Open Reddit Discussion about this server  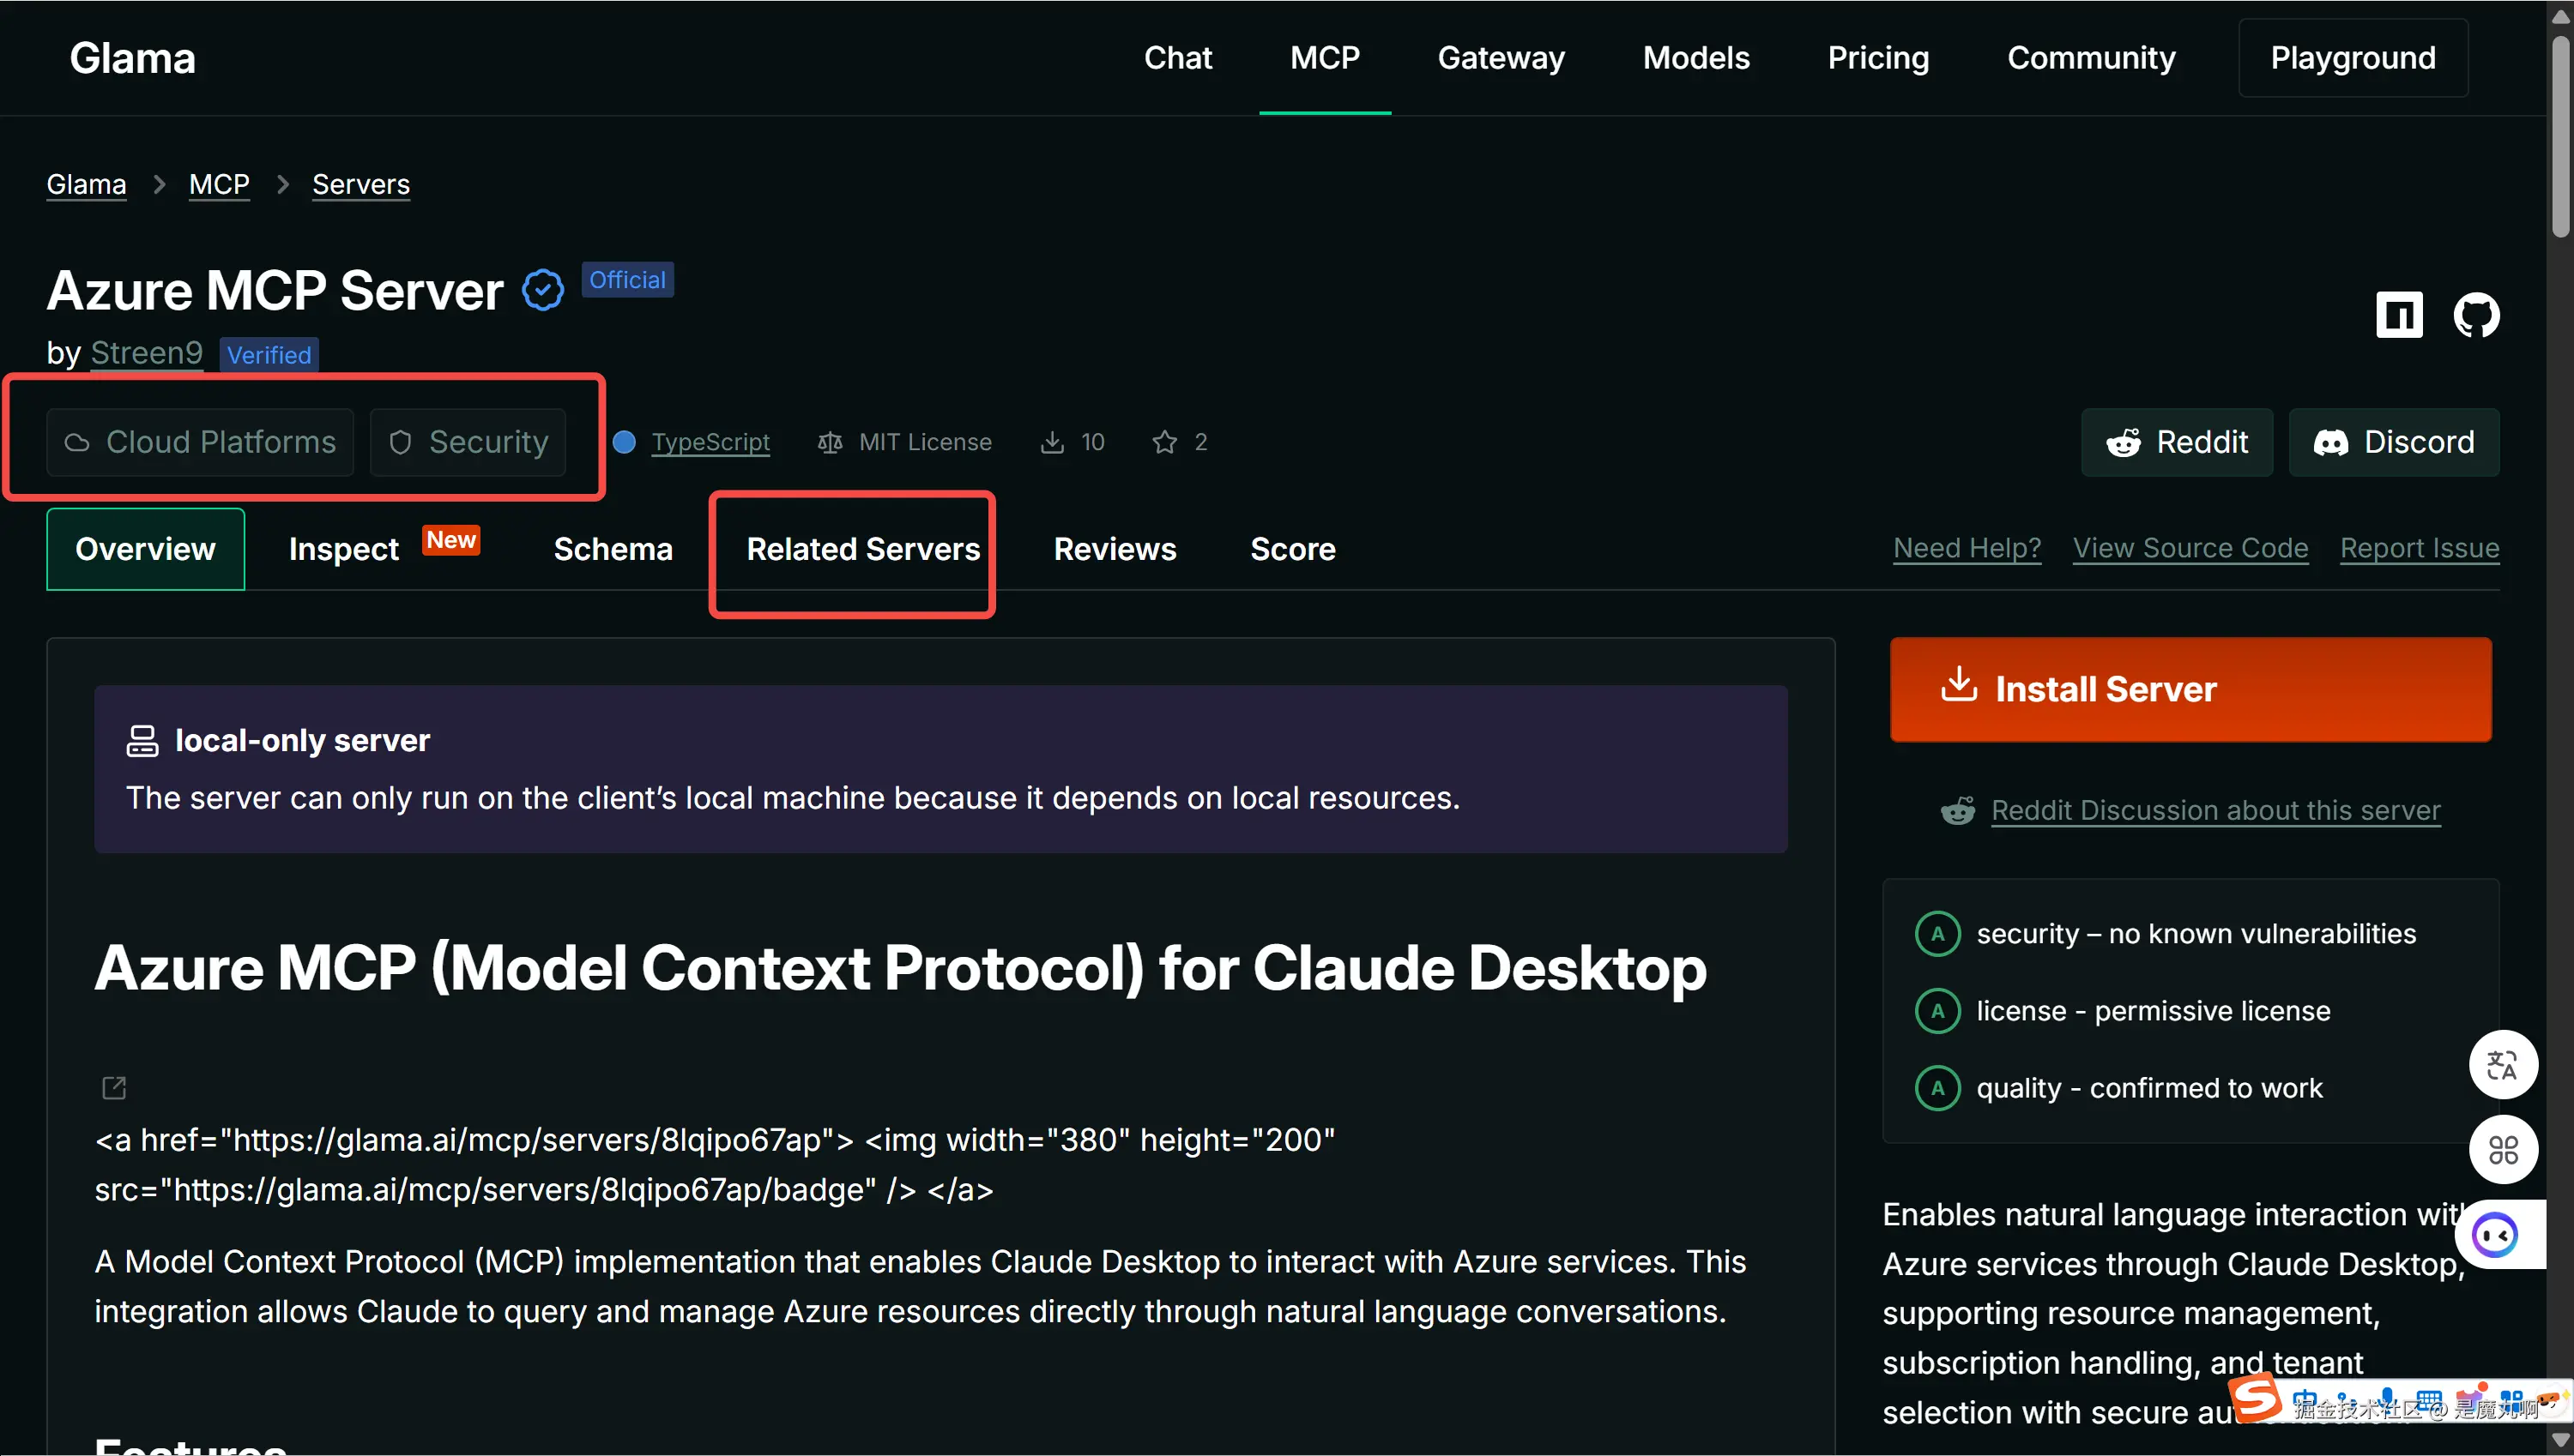[x=2214, y=810]
